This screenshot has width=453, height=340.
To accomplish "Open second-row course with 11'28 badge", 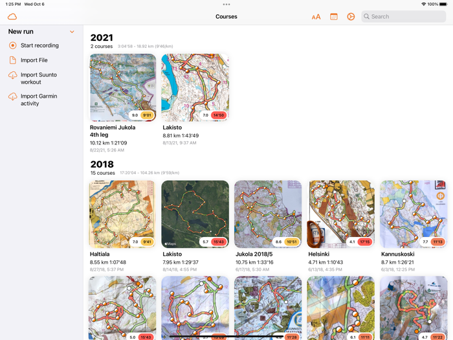I will pyautogui.click(x=268, y=308).
